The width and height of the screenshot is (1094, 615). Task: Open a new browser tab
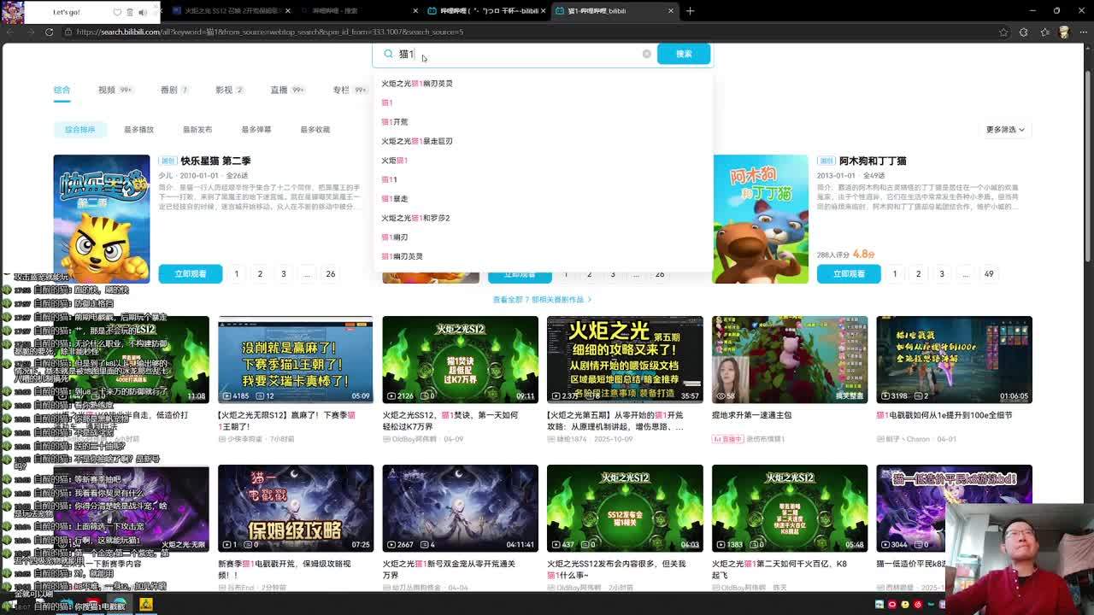tap(691, 11)
